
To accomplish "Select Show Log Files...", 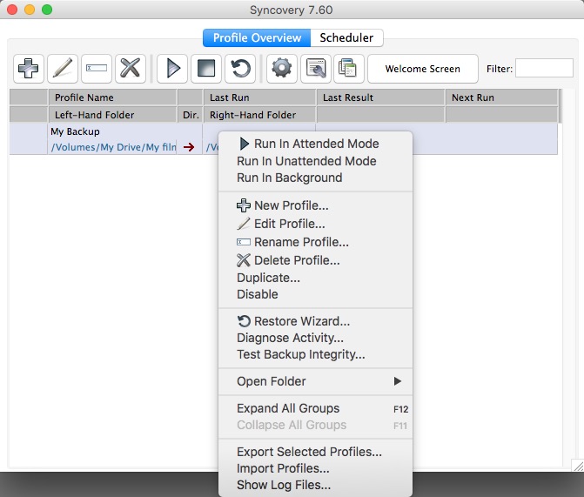I will [315, 485].
